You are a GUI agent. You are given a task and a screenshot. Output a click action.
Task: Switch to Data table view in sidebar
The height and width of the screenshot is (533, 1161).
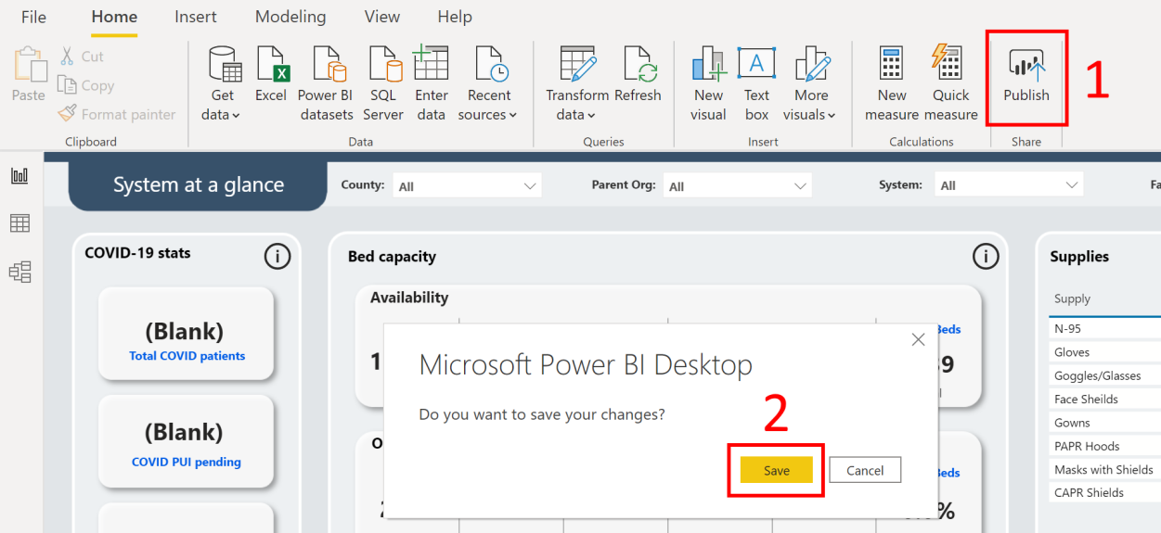click(x=19, y=223)
